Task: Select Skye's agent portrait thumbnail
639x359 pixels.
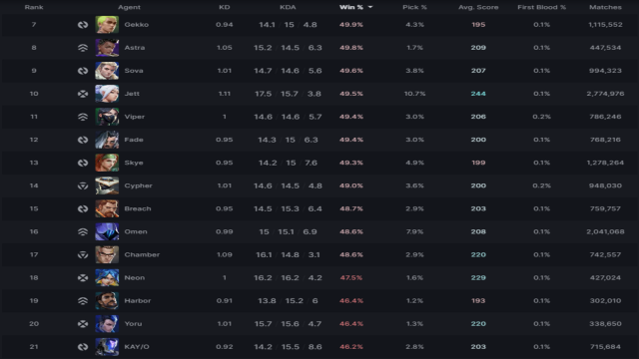Action: coord(107,163)
